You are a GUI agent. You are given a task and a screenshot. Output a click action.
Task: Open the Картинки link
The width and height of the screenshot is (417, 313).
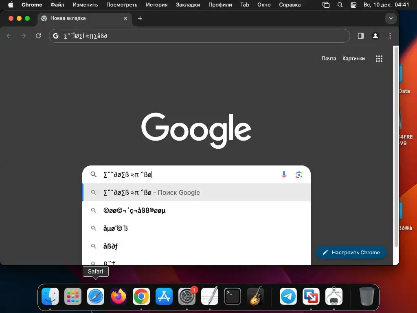[x=353, y=59]
